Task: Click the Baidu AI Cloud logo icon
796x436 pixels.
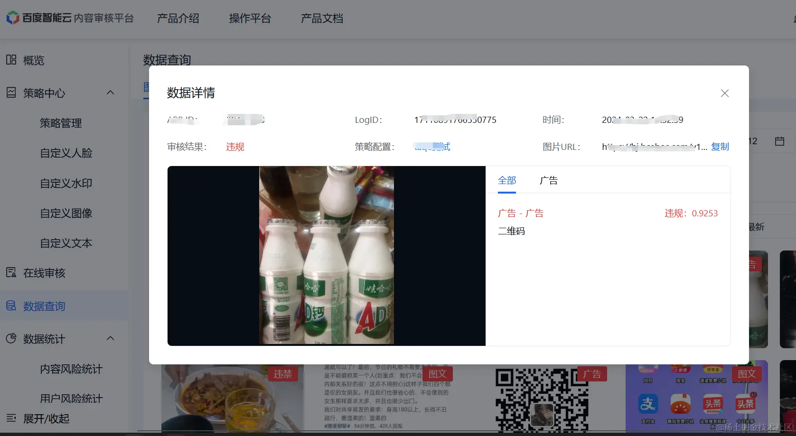Action: coord(13,18)
